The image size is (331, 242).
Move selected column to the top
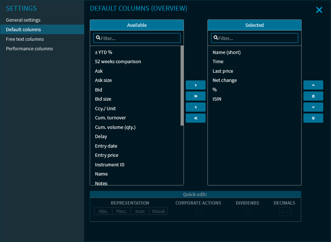[x=313, y=96]
